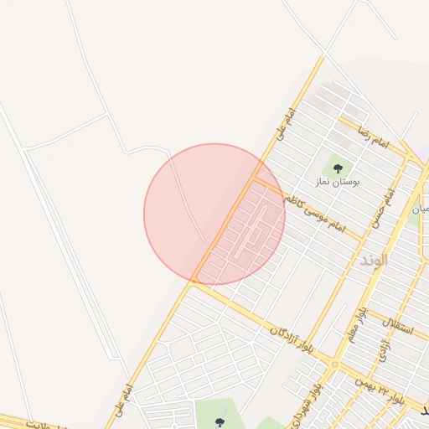The image size is (429, 429).
Task: Click the امام رضا street label
Action: point(374,137)
